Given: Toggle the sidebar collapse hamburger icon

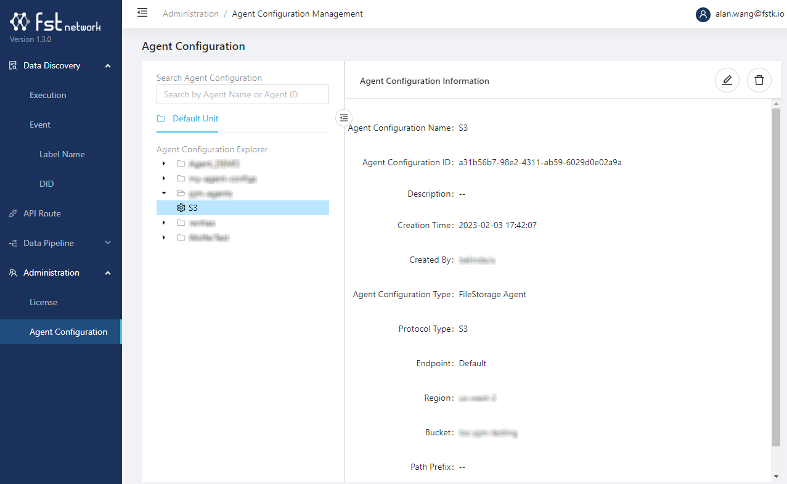Looking at the screenshot, I should click(x=142, y=12).
